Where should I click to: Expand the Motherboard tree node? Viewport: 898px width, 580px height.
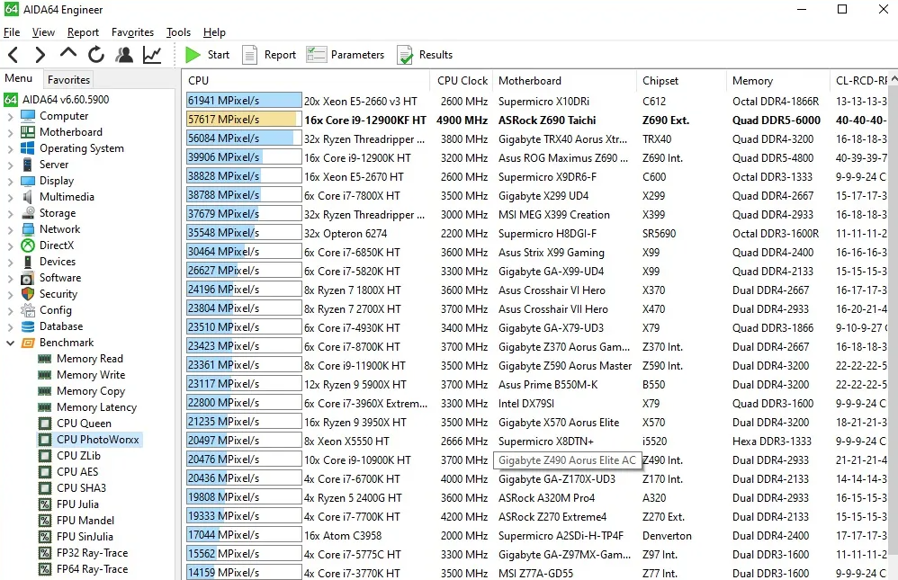coord(10,132)
